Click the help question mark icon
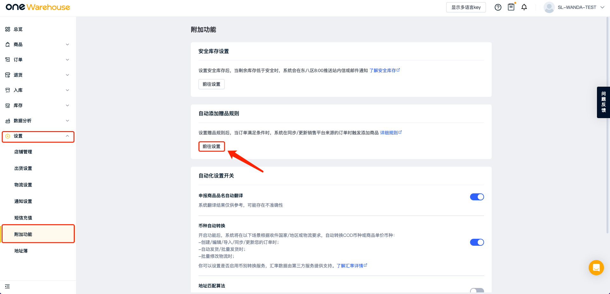Screen dimensions: 610x294 pyautogui.click(x=498, y=7)
